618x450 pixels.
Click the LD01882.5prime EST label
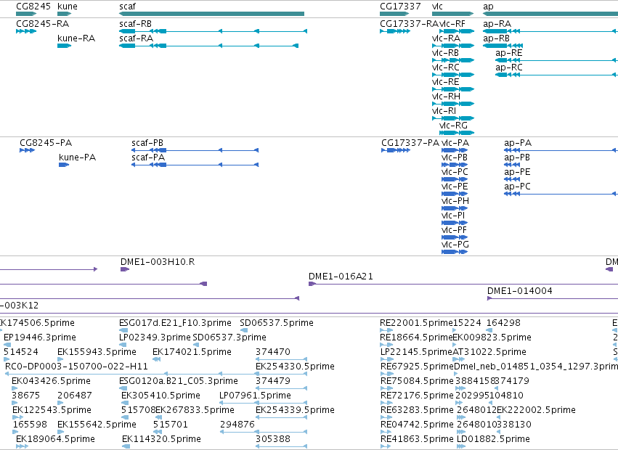click(x=493, y=439)
